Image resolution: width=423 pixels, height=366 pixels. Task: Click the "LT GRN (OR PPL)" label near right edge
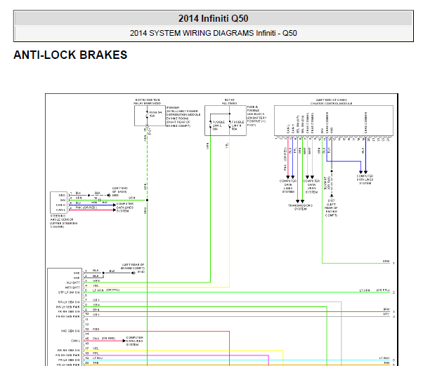pyautogui.click(x=375, y=290)
